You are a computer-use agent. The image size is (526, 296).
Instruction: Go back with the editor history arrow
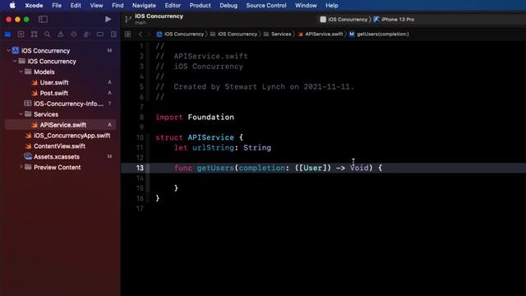pos(141,35)
